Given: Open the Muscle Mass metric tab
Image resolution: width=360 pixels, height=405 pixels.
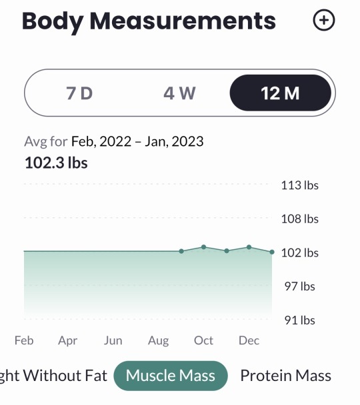Looking at the screenshot, I should pyautogui.click(x=171, y=376).
